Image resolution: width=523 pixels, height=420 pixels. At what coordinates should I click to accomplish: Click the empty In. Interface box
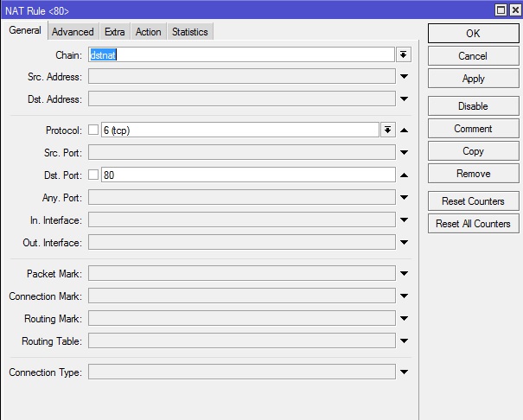(x=242, y=220)
